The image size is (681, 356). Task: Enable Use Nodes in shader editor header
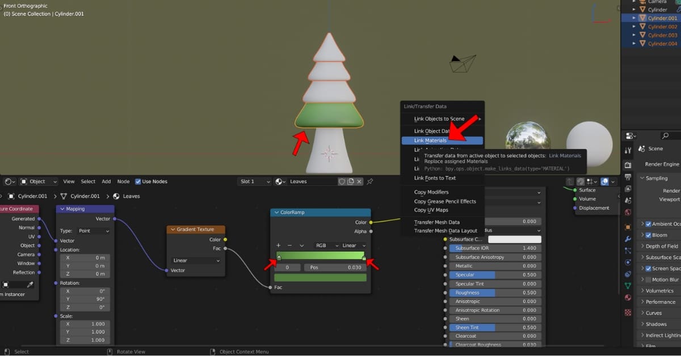(138, 181)
